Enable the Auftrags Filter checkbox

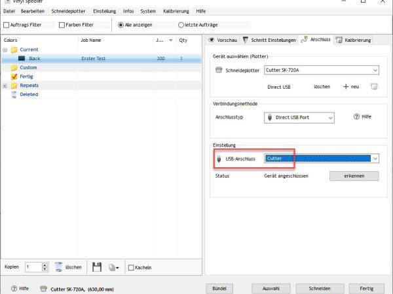point(7,25)
